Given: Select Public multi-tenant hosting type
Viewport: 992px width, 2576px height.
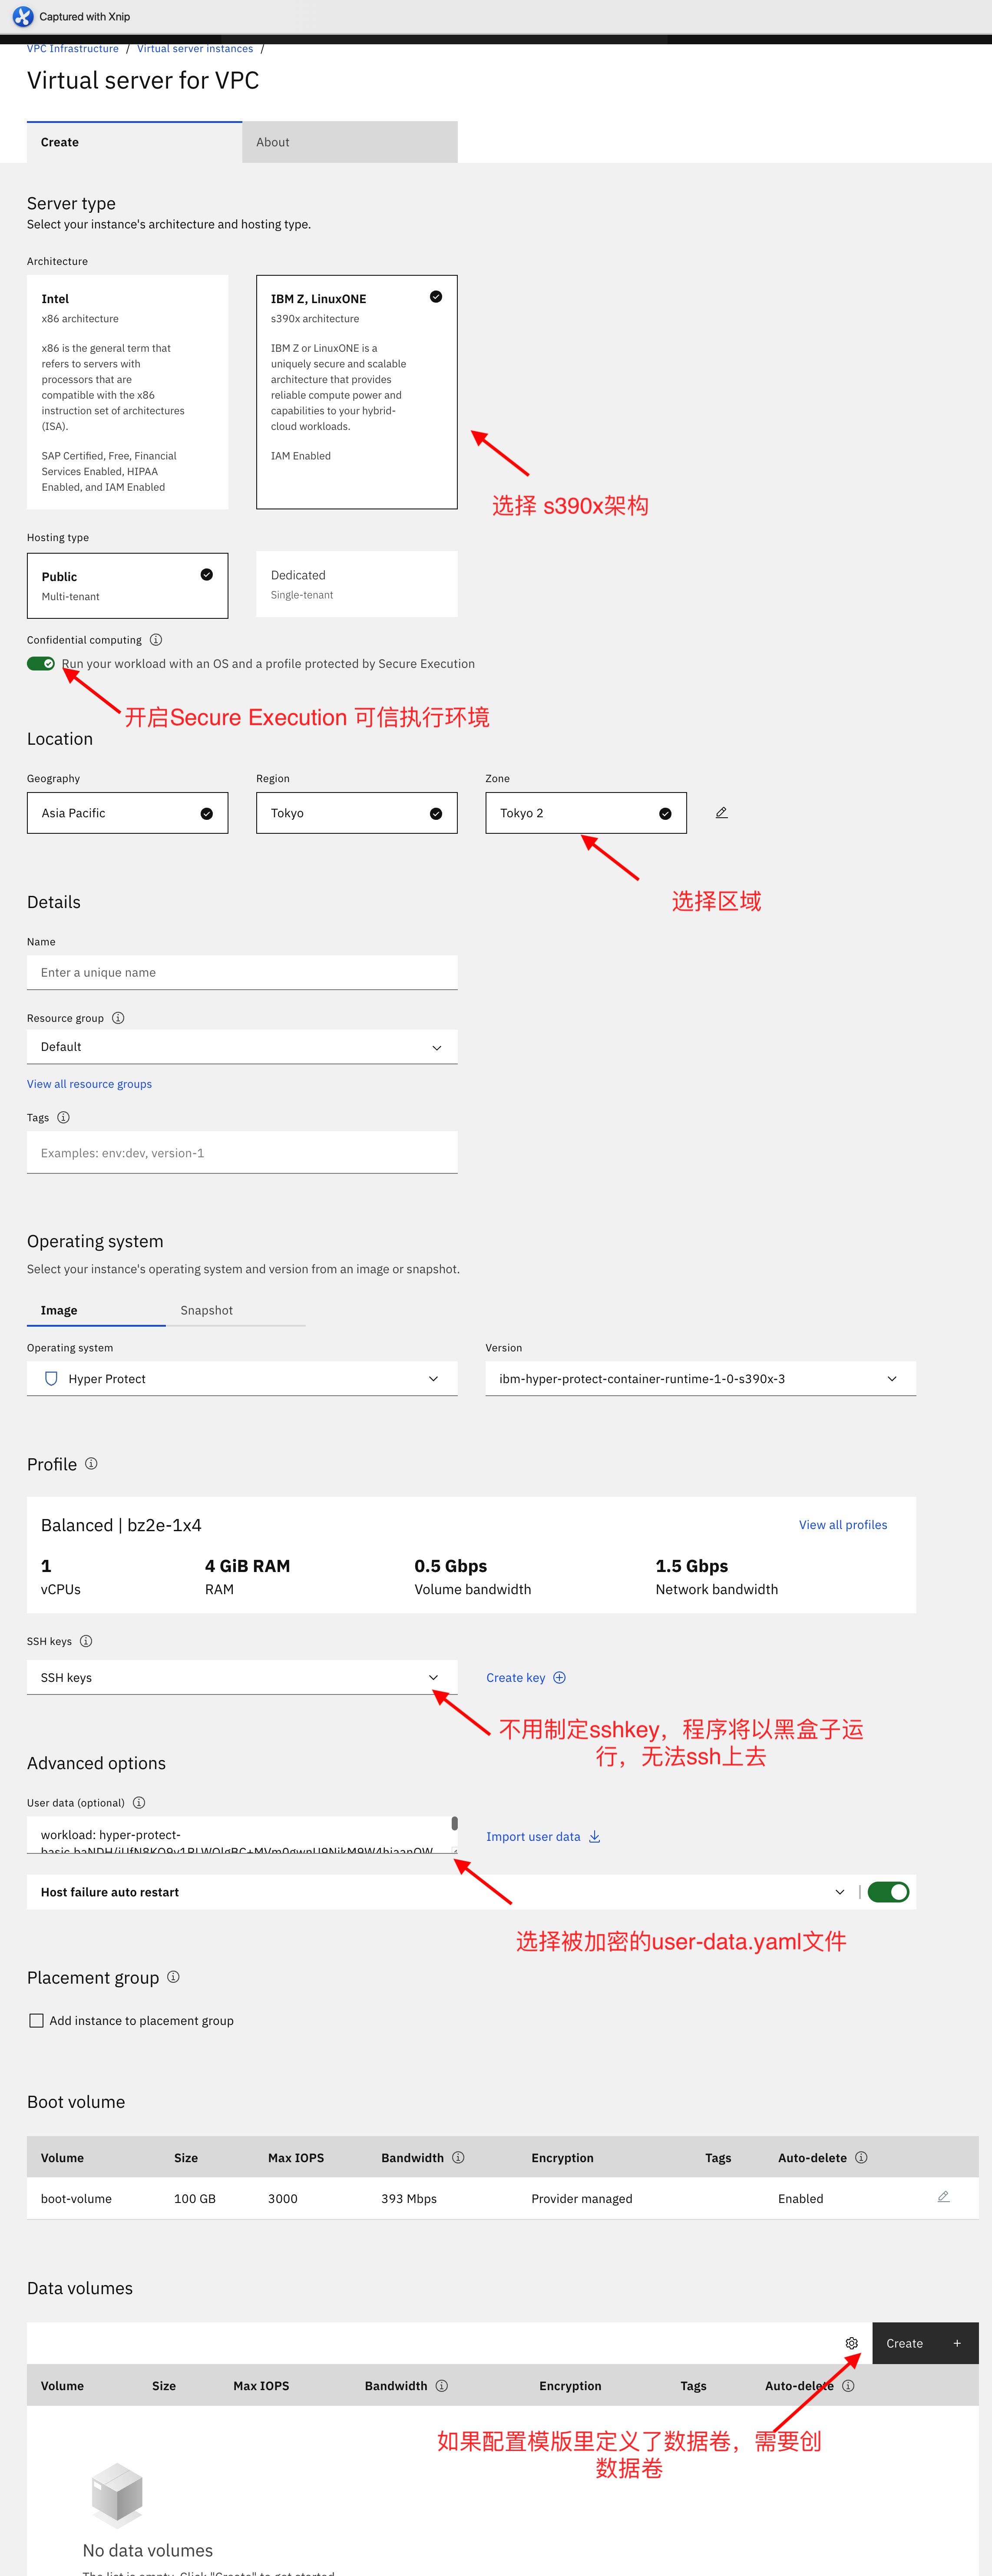Looking at the screenshot, I should pos(128,586).
